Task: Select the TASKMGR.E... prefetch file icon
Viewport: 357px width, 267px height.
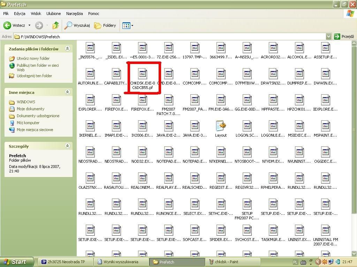Action: point(273,230)
